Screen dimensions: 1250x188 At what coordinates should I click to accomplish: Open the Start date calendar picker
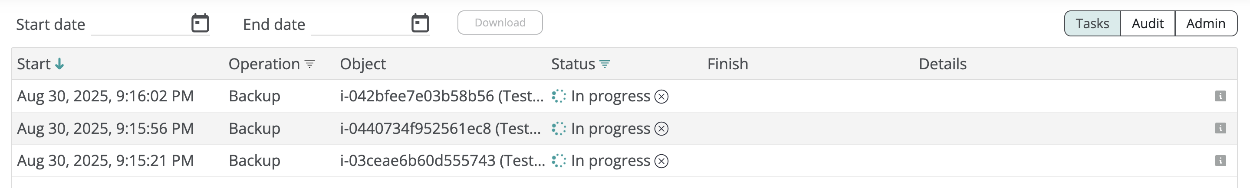click(200, 23)
